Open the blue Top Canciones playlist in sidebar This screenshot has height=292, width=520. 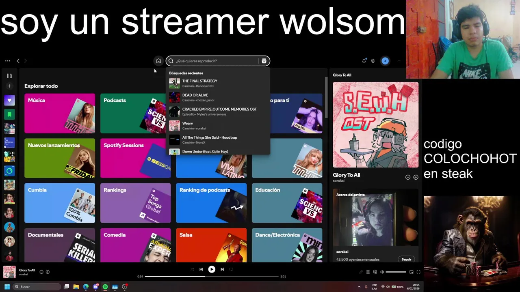point(9,143)
